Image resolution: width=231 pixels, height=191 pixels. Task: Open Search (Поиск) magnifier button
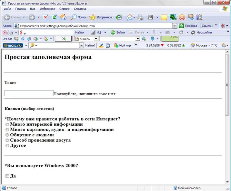point(78,17)
